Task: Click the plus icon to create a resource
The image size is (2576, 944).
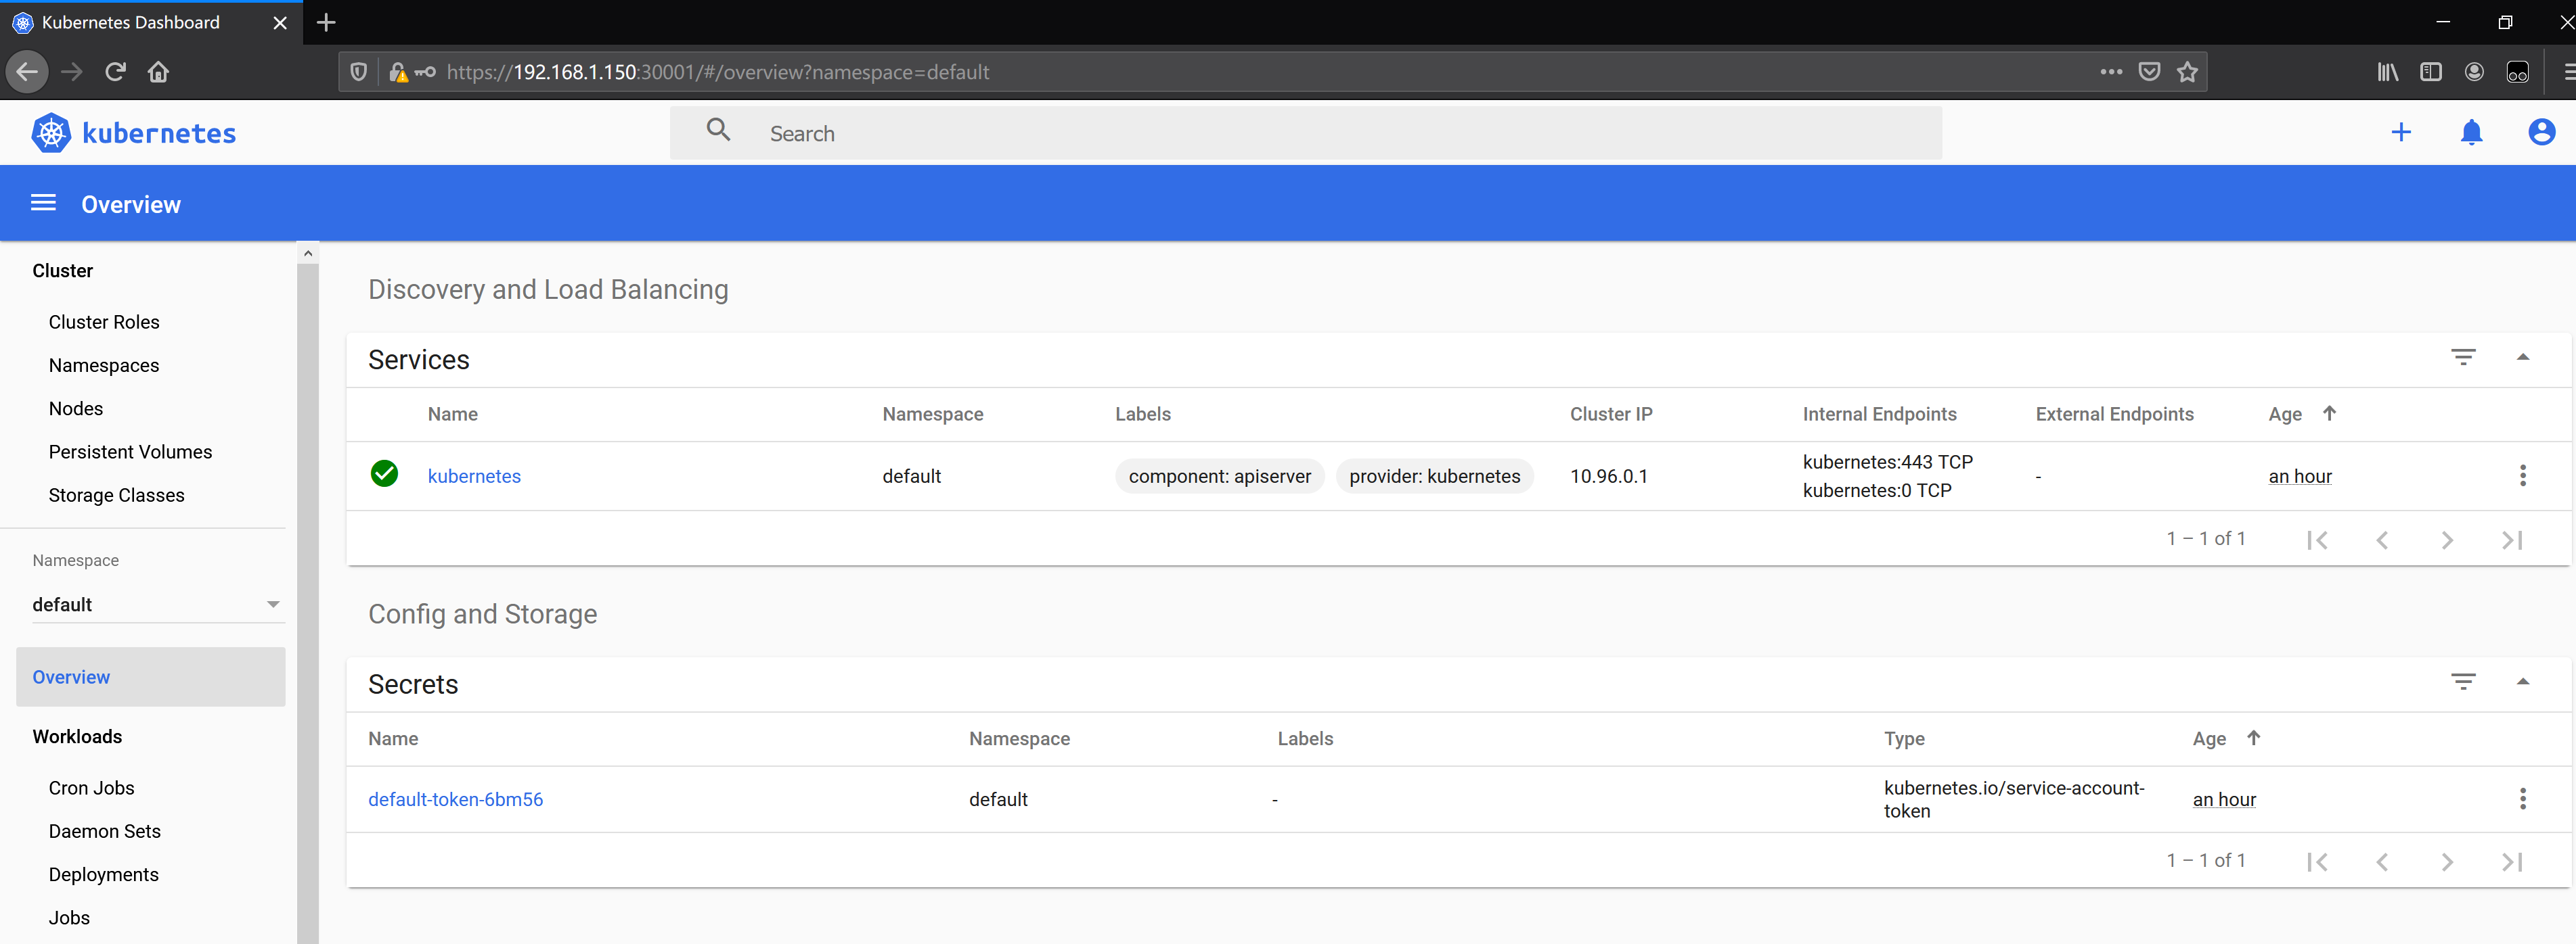Action: (x=2401, y=133)
